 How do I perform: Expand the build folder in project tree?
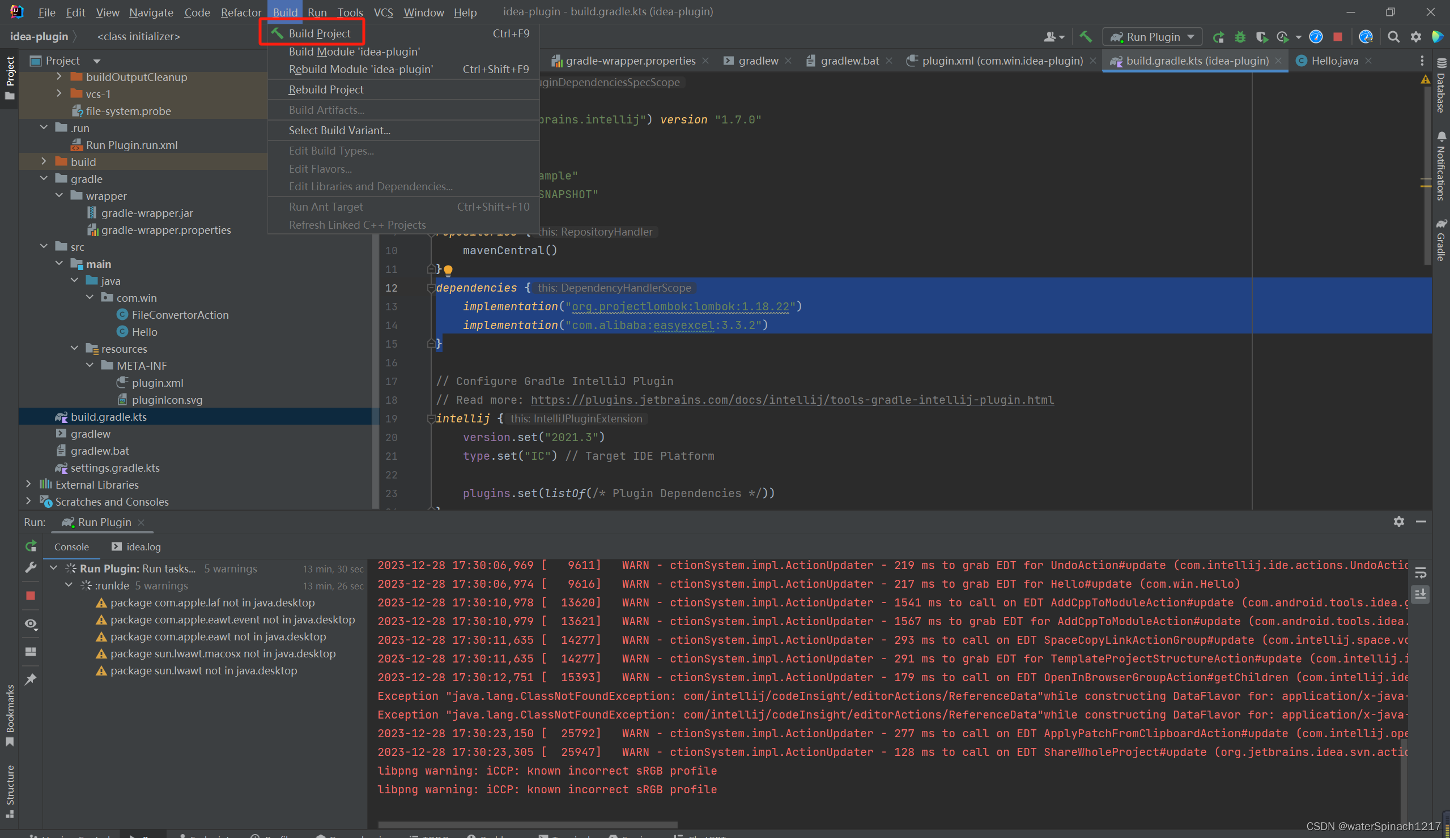pyautogui.click(x=44, y=161)
